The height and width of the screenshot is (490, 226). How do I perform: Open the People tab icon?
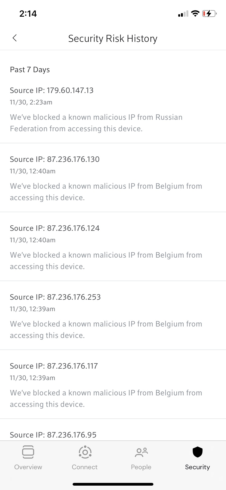click(141, 453)
